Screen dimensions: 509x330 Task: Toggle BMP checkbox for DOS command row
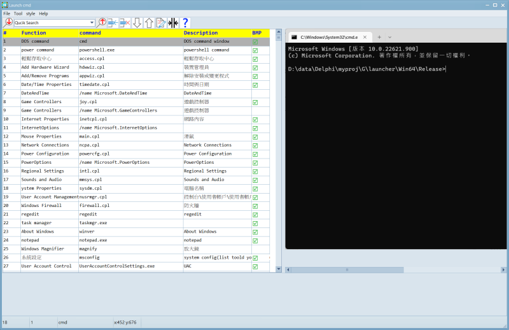point(255,41)
